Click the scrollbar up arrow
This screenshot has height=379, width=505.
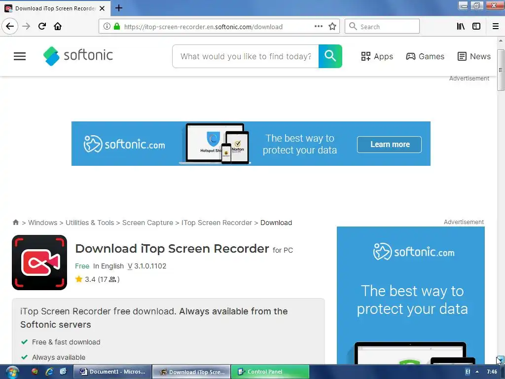[x=501, y=41]
